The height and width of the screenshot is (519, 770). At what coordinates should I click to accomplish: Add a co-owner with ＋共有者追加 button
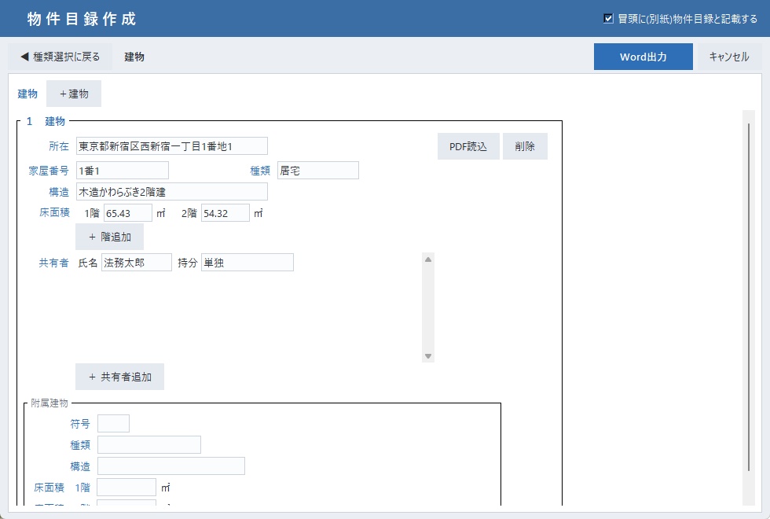pyautogui.click(x=119, y=377)
